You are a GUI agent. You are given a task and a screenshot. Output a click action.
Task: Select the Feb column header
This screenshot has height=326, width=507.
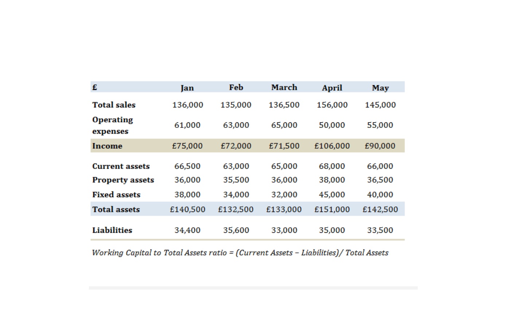click(x=236, y=87)
